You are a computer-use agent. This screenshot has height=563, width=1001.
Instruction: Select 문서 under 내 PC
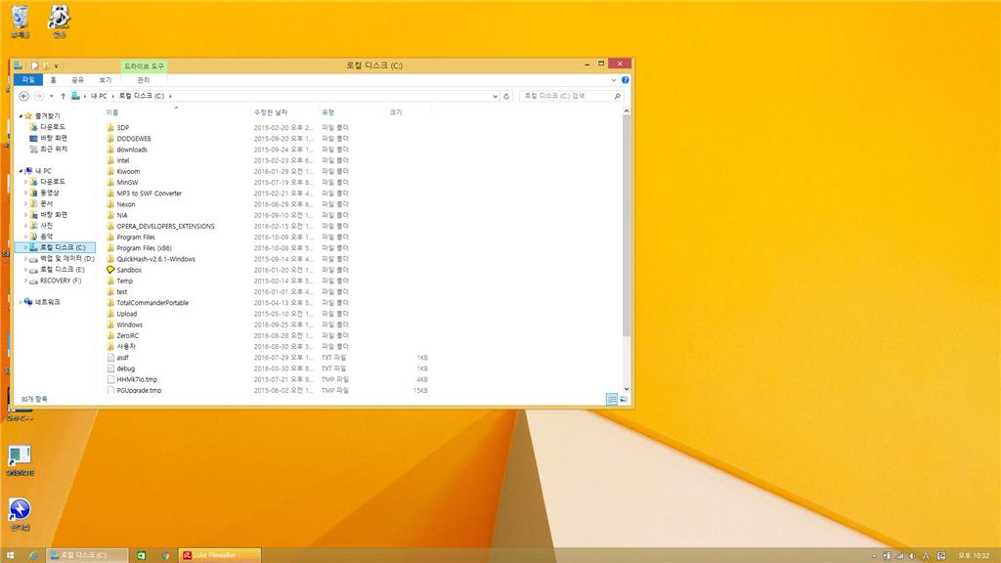47,203
